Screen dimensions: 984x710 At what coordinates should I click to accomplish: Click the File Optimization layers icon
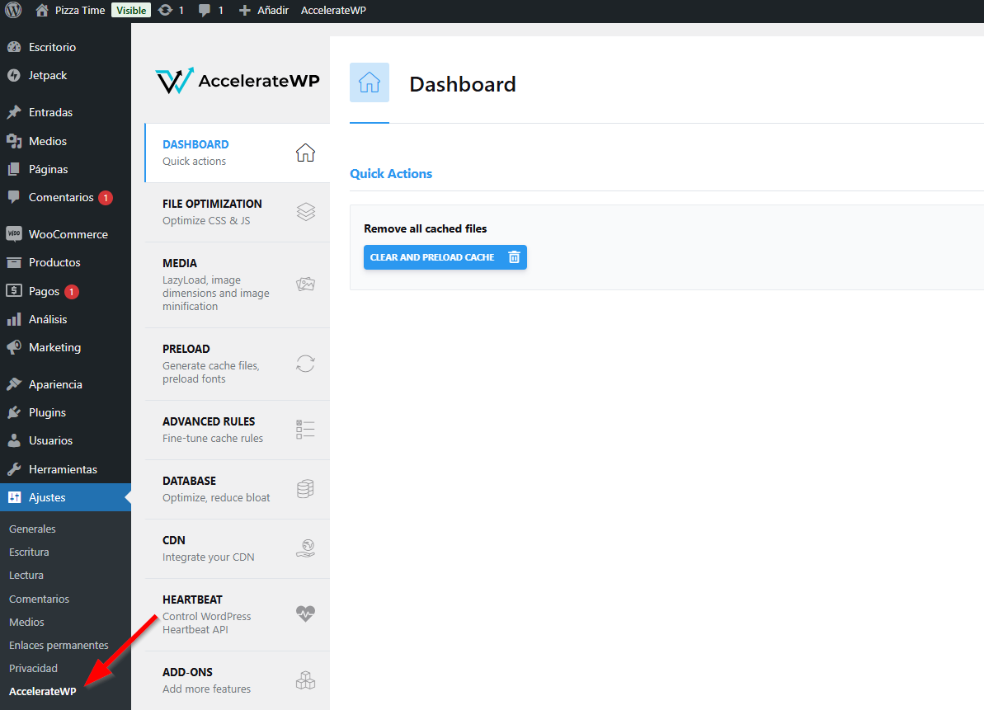[306, 212]
